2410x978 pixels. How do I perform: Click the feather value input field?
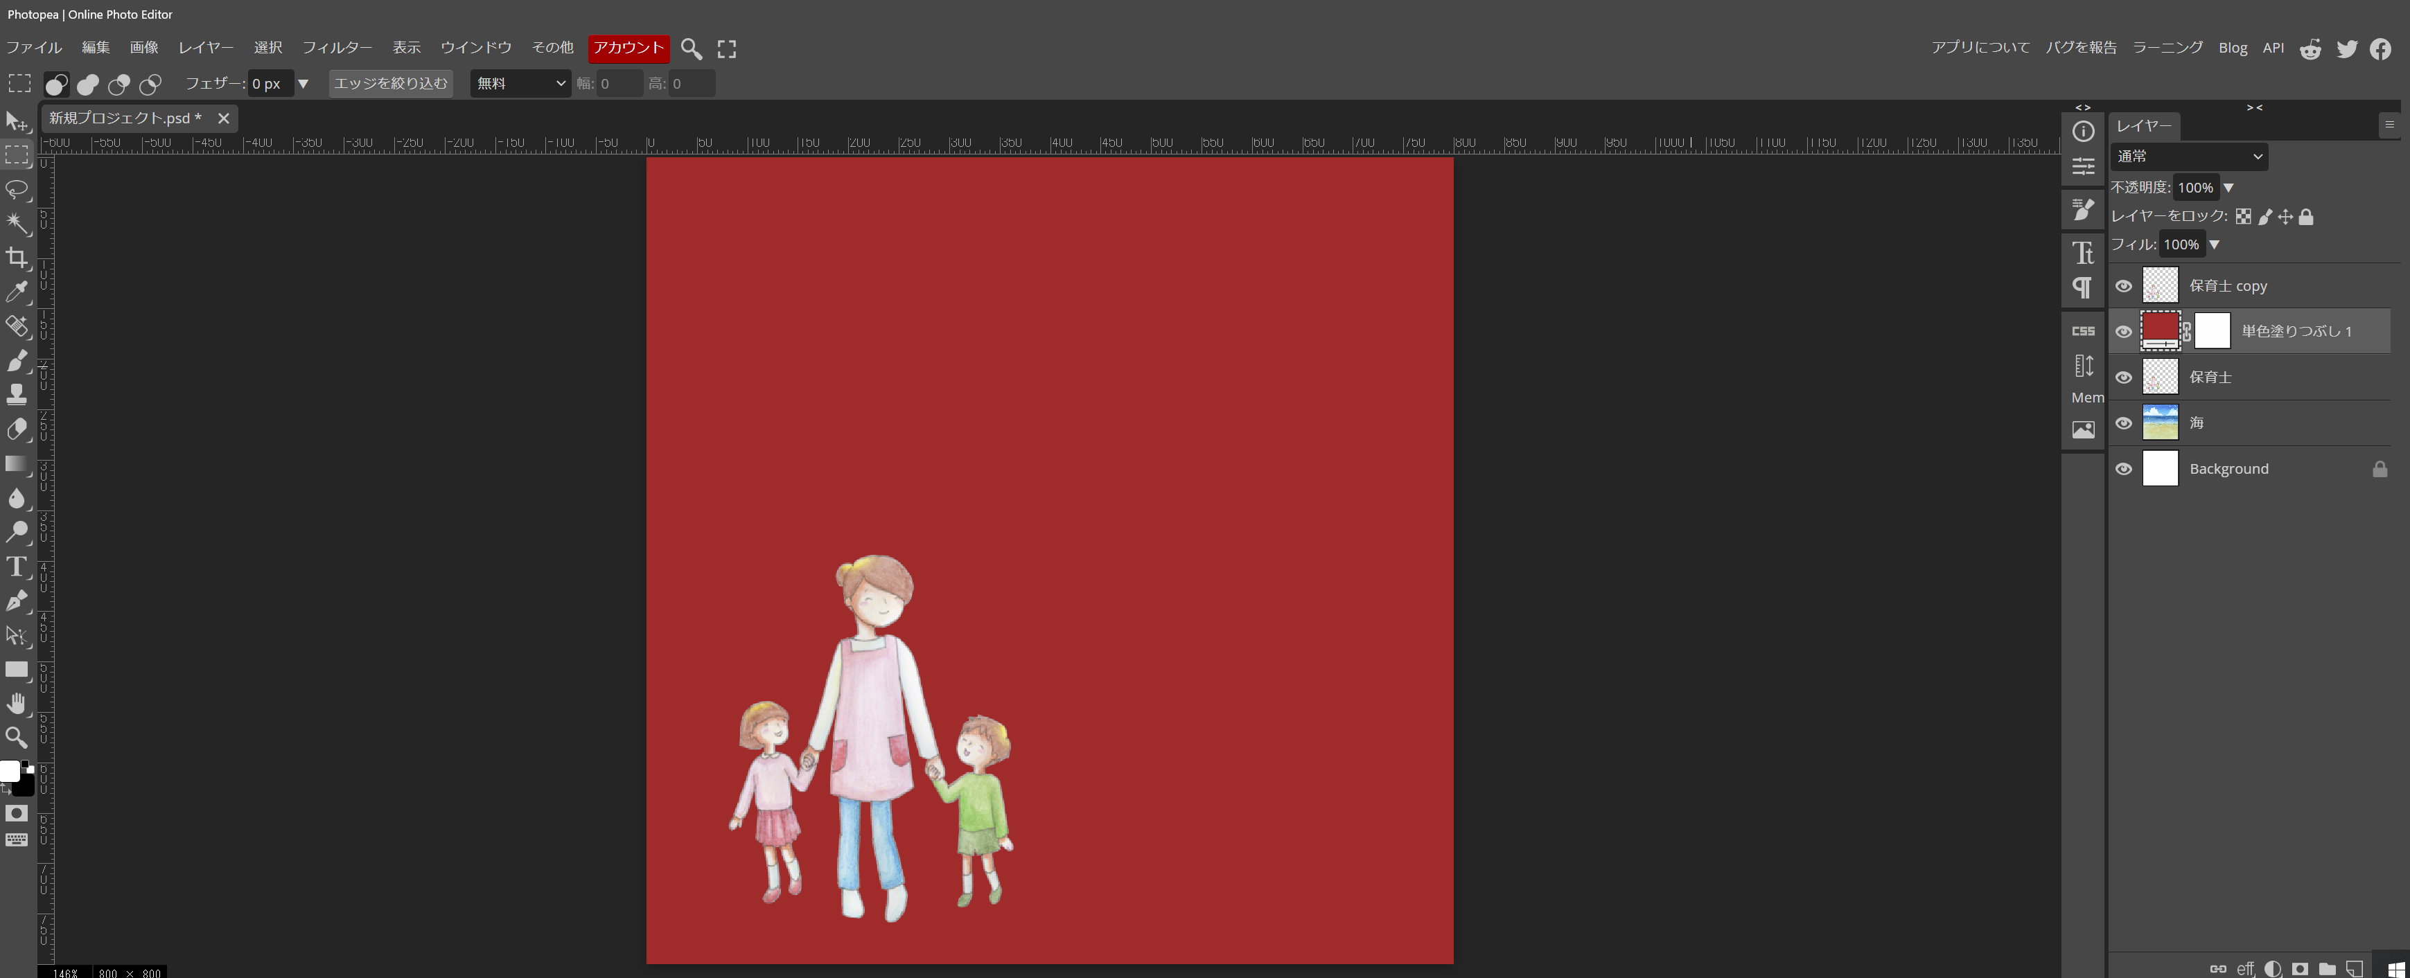(270, 83)
